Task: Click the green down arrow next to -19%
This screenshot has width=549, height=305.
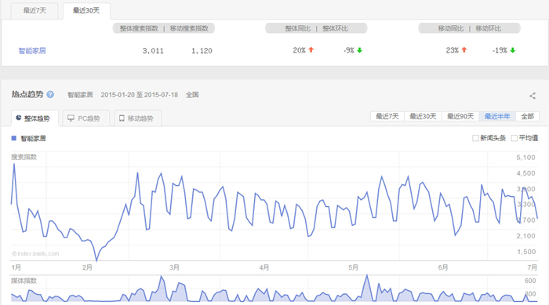Action: tap(513, 50)
